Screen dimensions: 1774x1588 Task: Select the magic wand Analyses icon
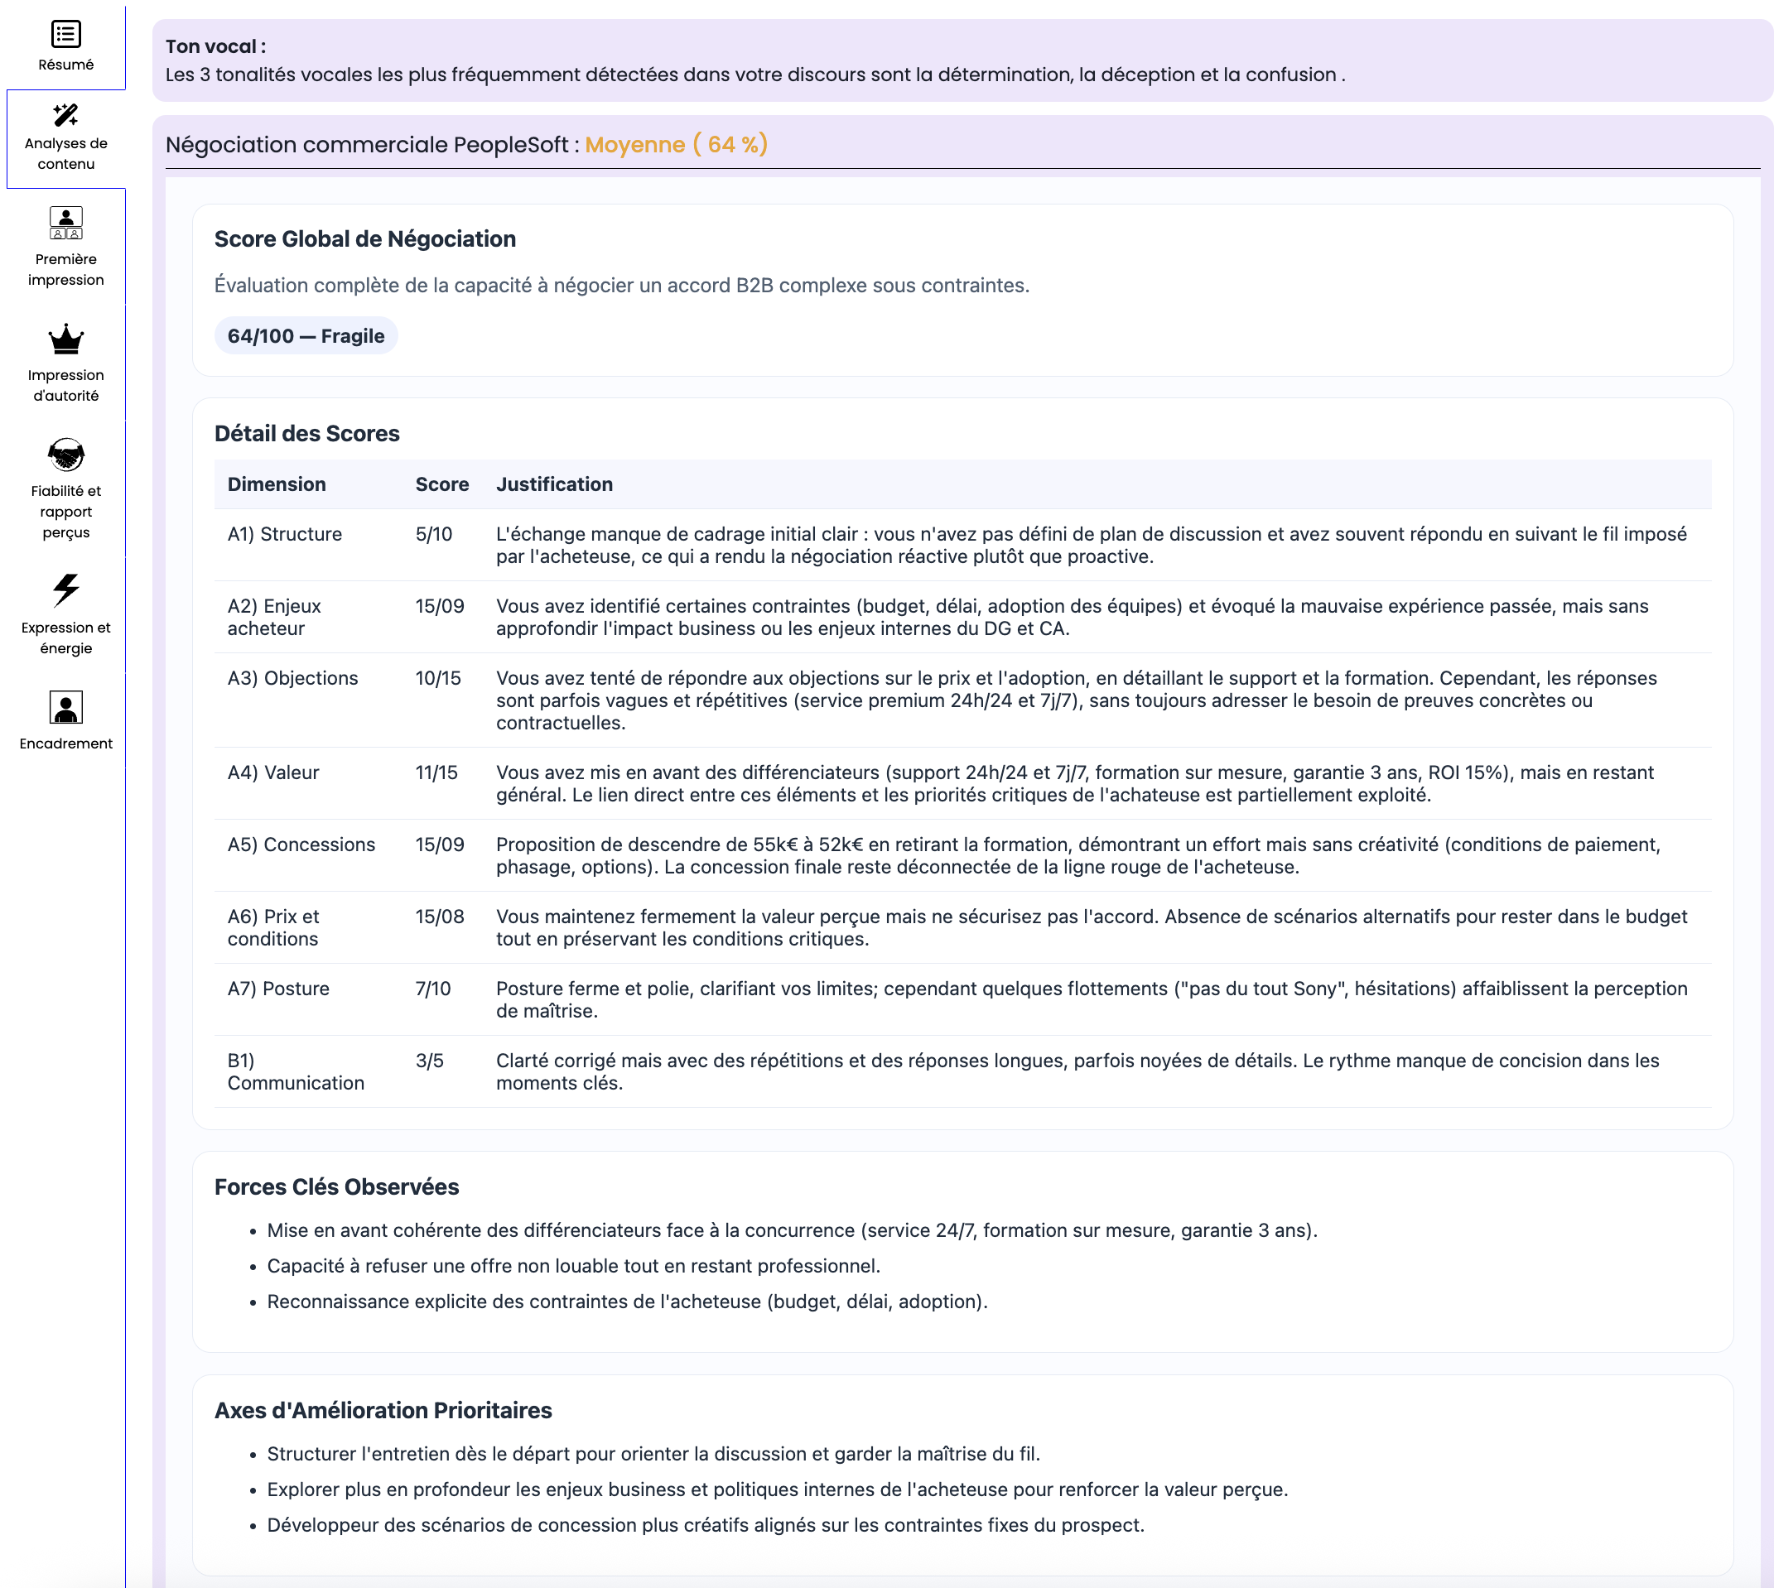pyautogui.click(x=65, y=114)
